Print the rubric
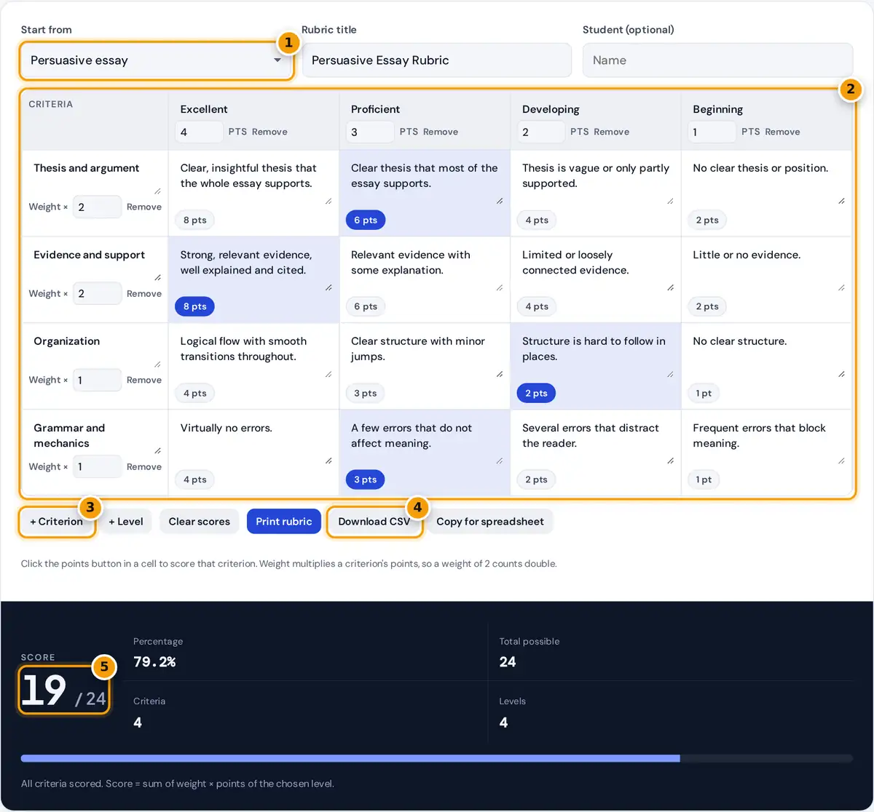 click(x=284, y=521)
